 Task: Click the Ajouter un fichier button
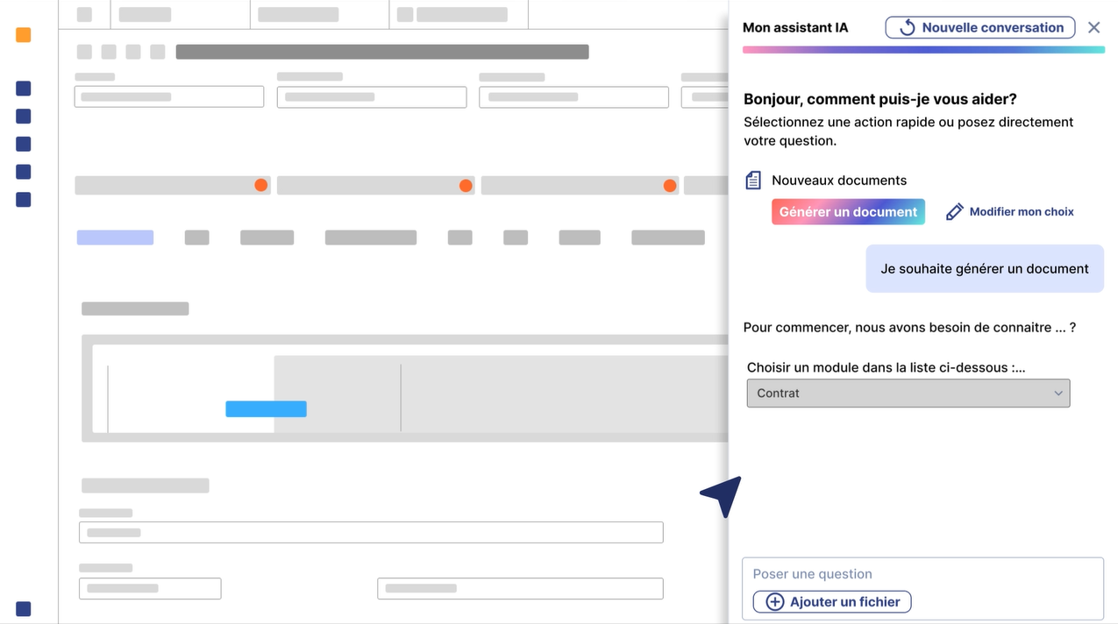coord(832,602)
